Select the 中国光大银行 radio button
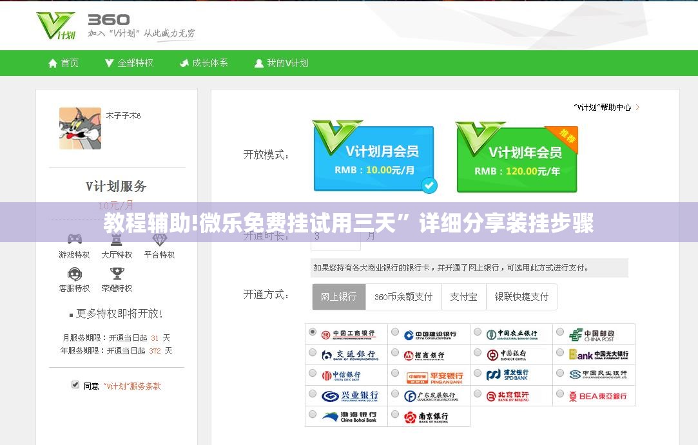698x445 pixels. (560, 352)
